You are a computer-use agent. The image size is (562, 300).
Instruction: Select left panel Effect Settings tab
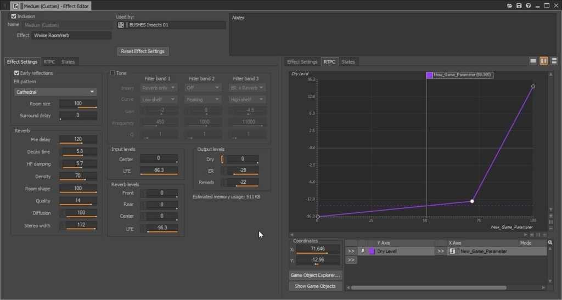[x=22, y=61]
